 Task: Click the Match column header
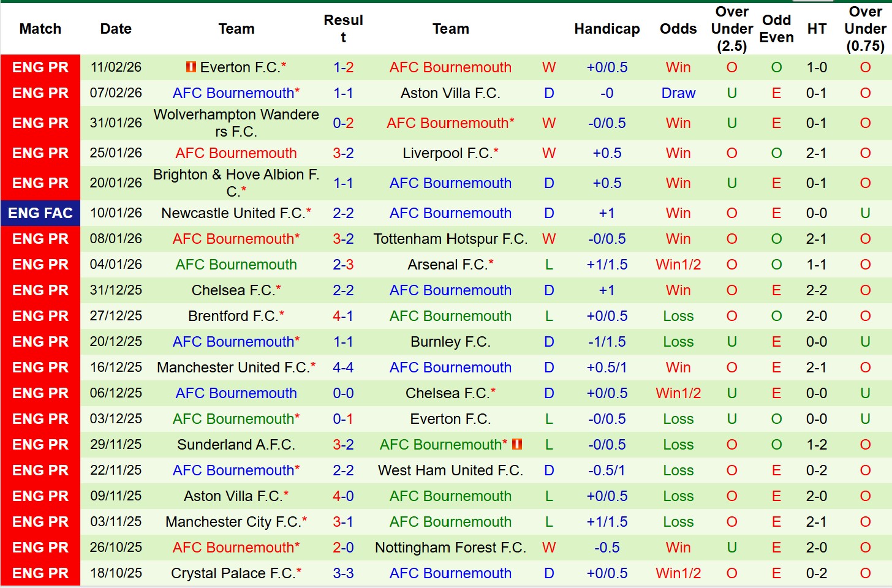(x=40, y=29)
